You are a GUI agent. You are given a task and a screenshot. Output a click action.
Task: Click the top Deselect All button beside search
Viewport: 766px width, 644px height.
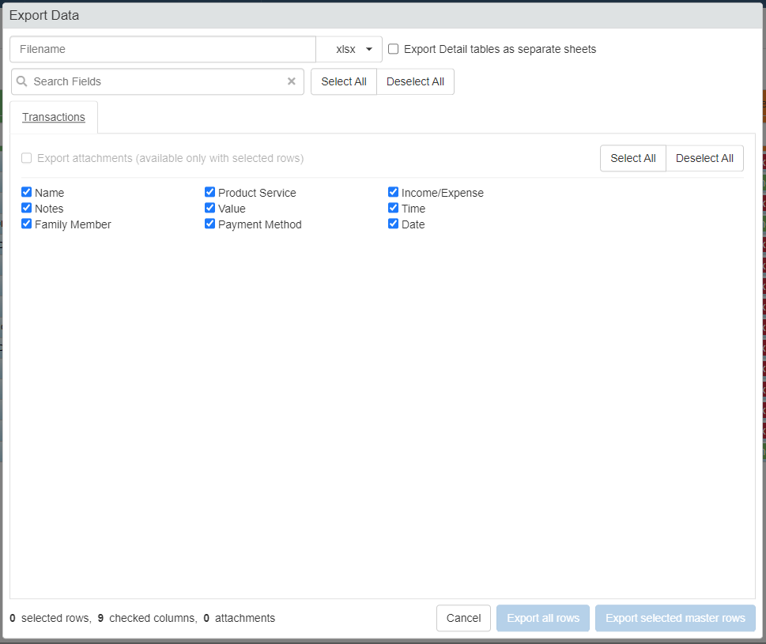(415, 81)
